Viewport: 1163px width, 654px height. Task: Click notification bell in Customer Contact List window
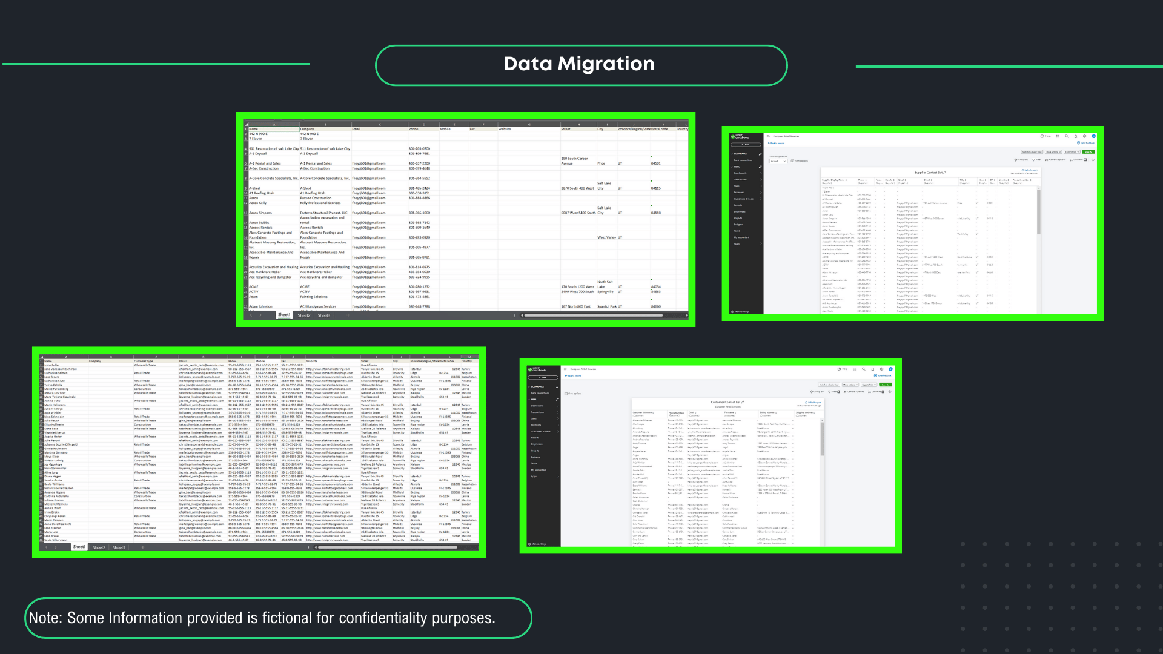tap(873, 369)
